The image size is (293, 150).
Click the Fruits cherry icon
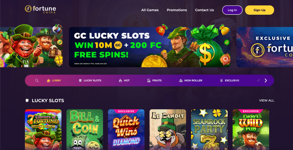pos(149,80)
